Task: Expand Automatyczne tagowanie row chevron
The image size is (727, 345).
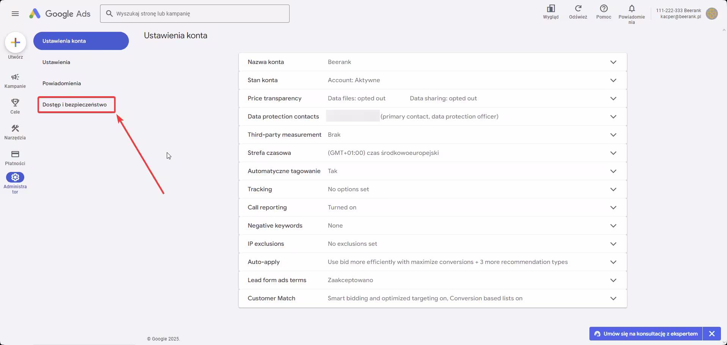Action: [613, 171]
